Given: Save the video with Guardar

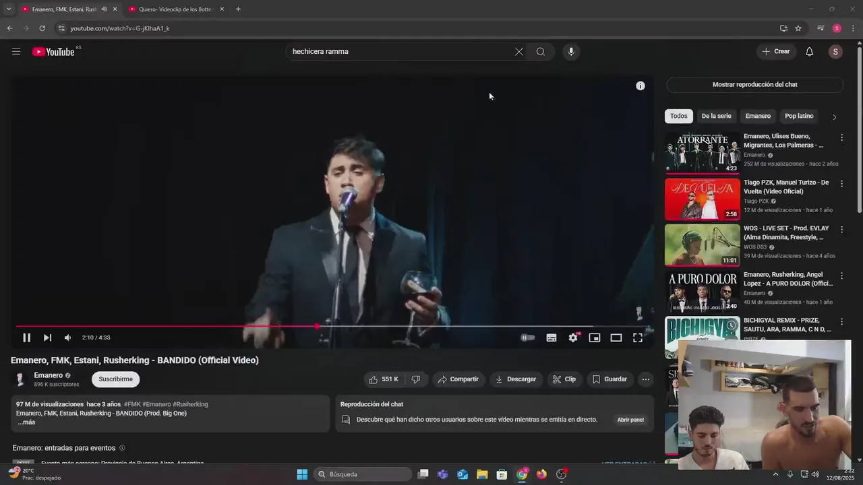Looking at the screenshot, I should 610,379.
